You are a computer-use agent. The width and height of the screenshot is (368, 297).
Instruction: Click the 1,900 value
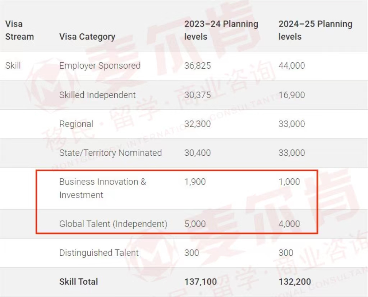click(195, 182)
